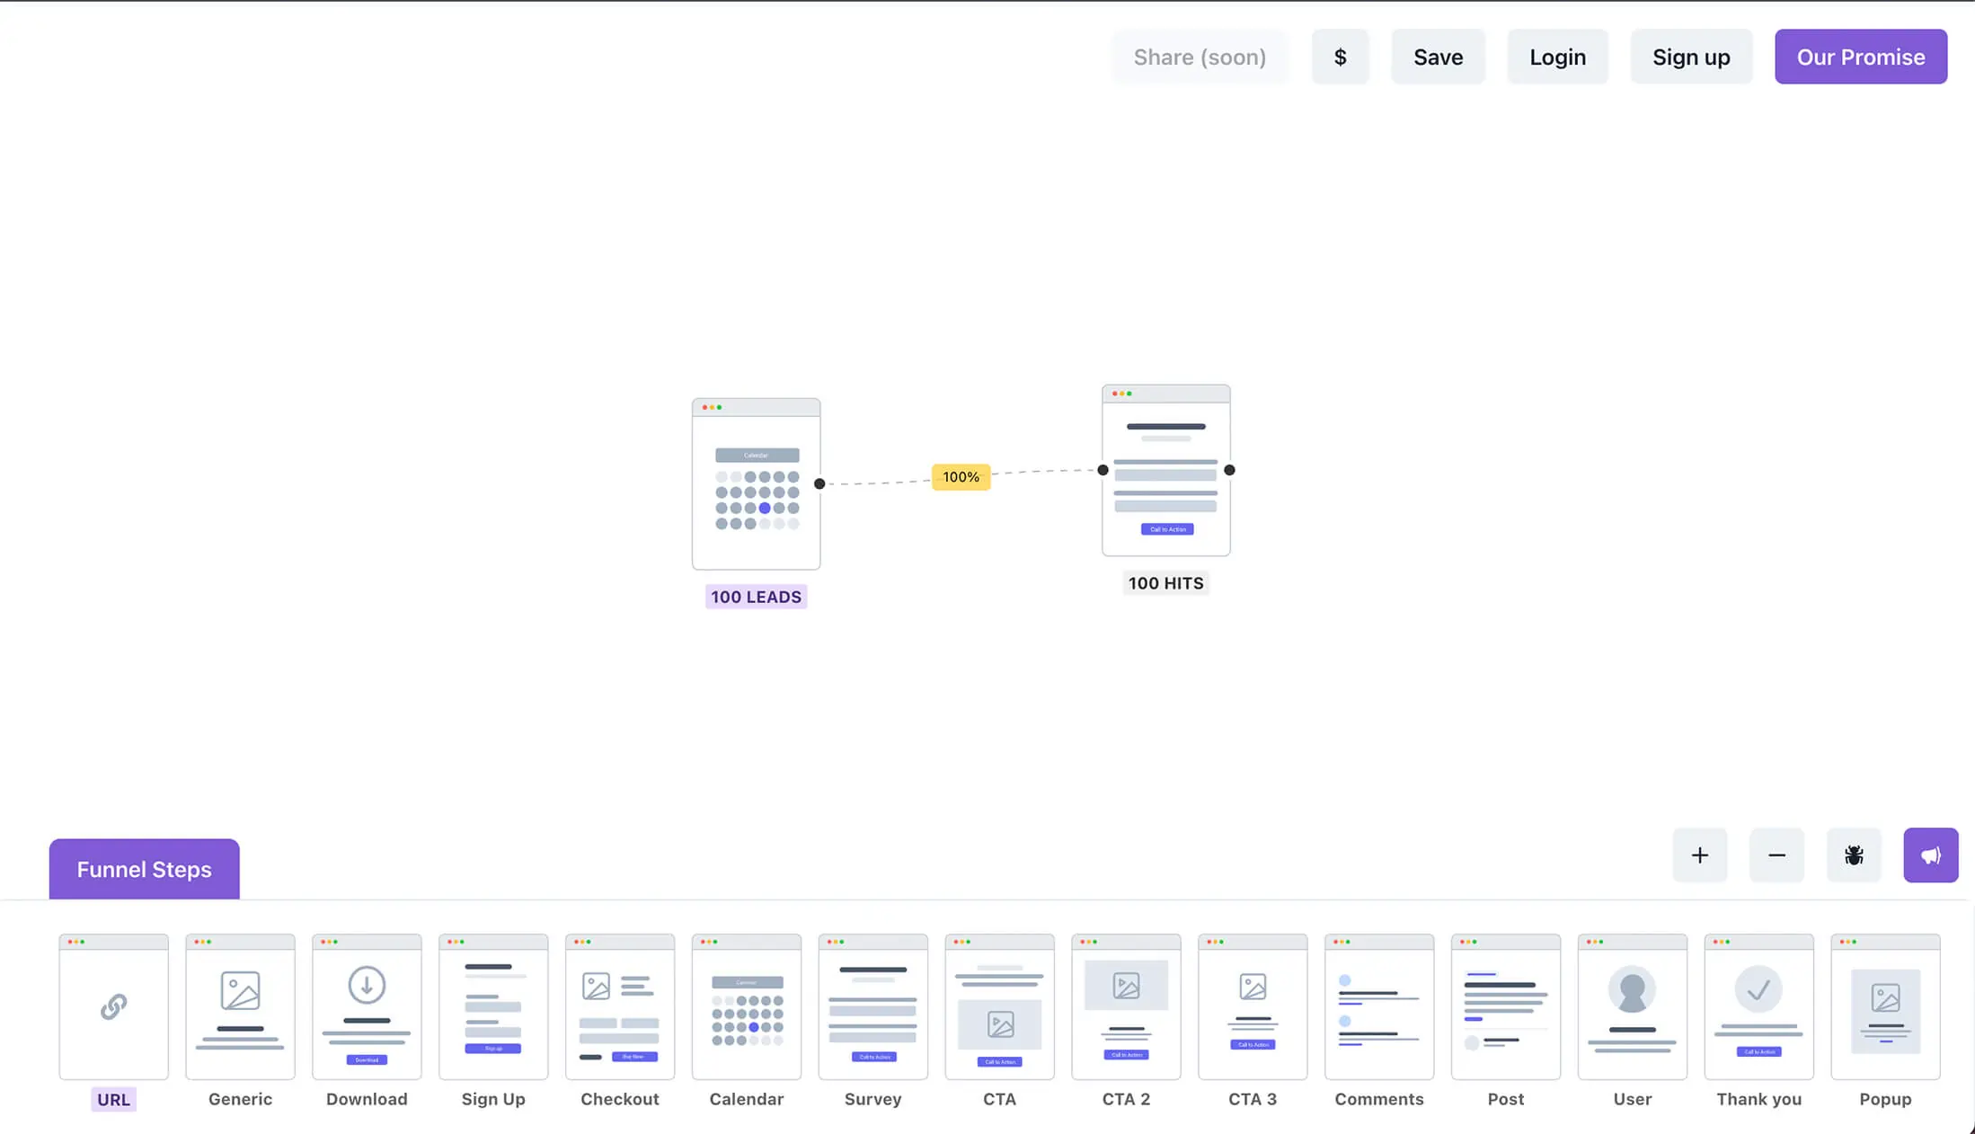Select the Survey node on canvas
1975x1134 pixels.
coord(1166,471)
